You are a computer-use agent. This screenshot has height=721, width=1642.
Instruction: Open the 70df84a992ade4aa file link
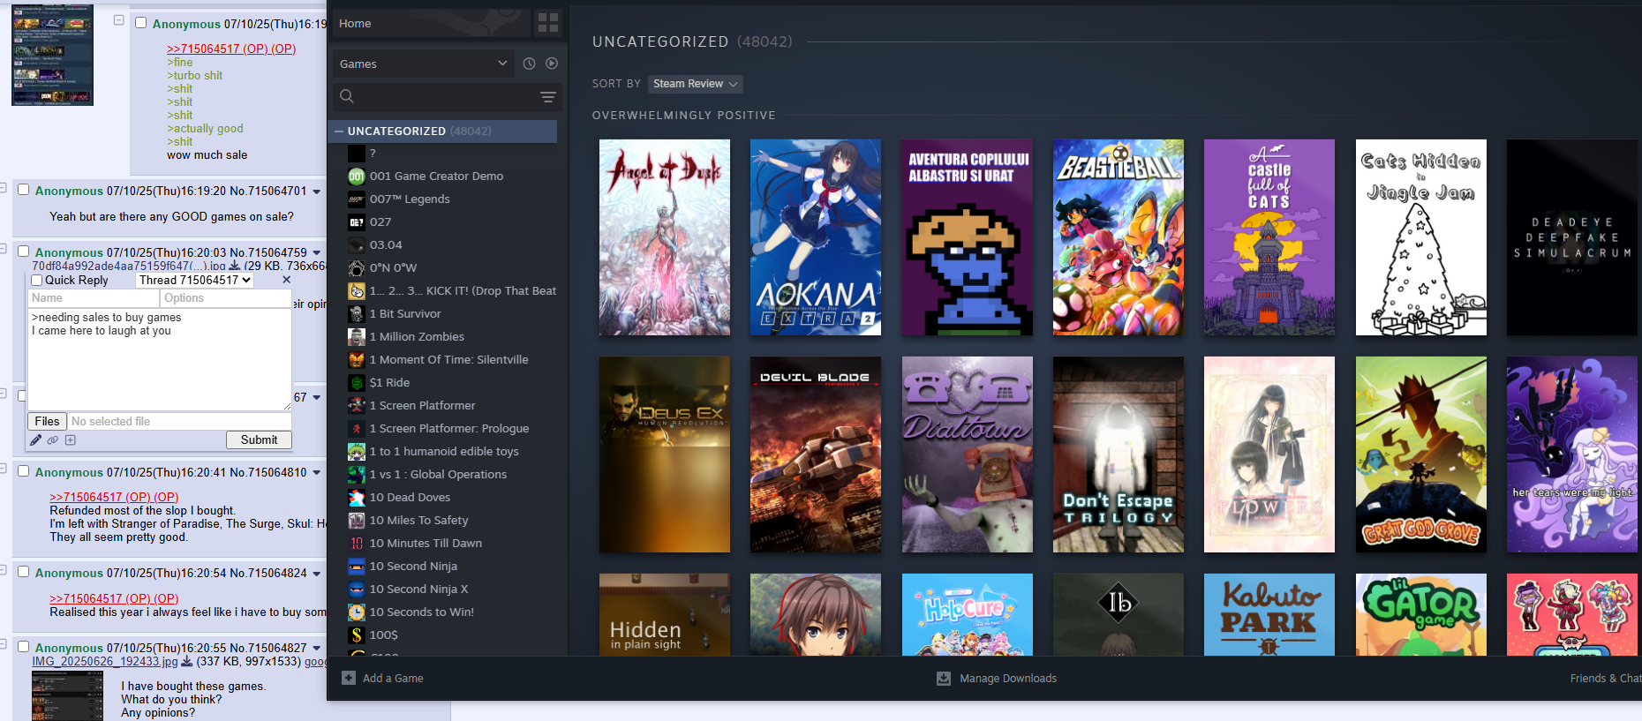(x=129, y=266)
